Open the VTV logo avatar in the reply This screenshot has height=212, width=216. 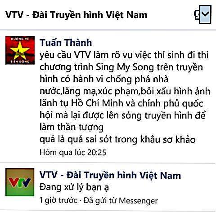click(20, 182)
